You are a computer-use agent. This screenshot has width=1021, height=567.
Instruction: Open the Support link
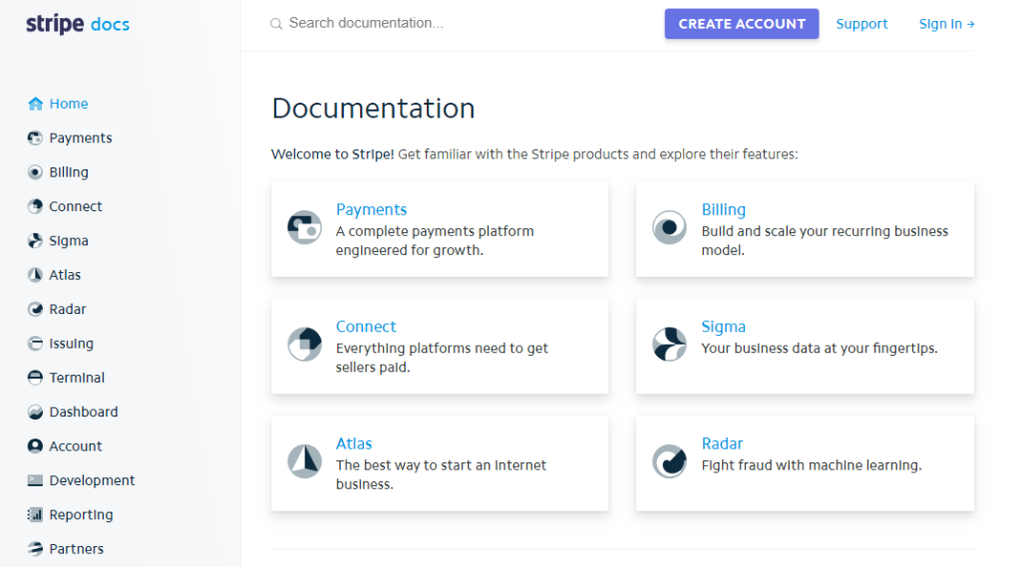coord(861,24)
